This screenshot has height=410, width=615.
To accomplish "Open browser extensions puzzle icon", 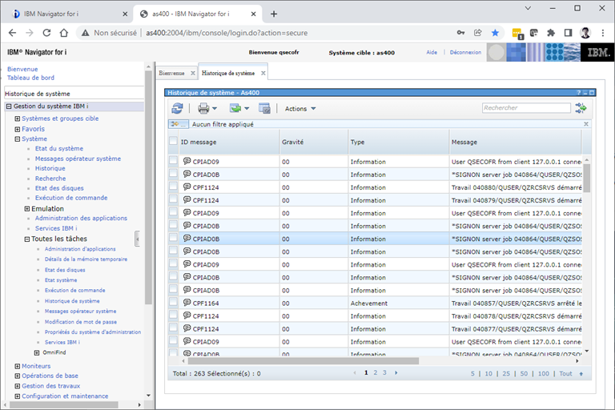I will coord(551,33).
